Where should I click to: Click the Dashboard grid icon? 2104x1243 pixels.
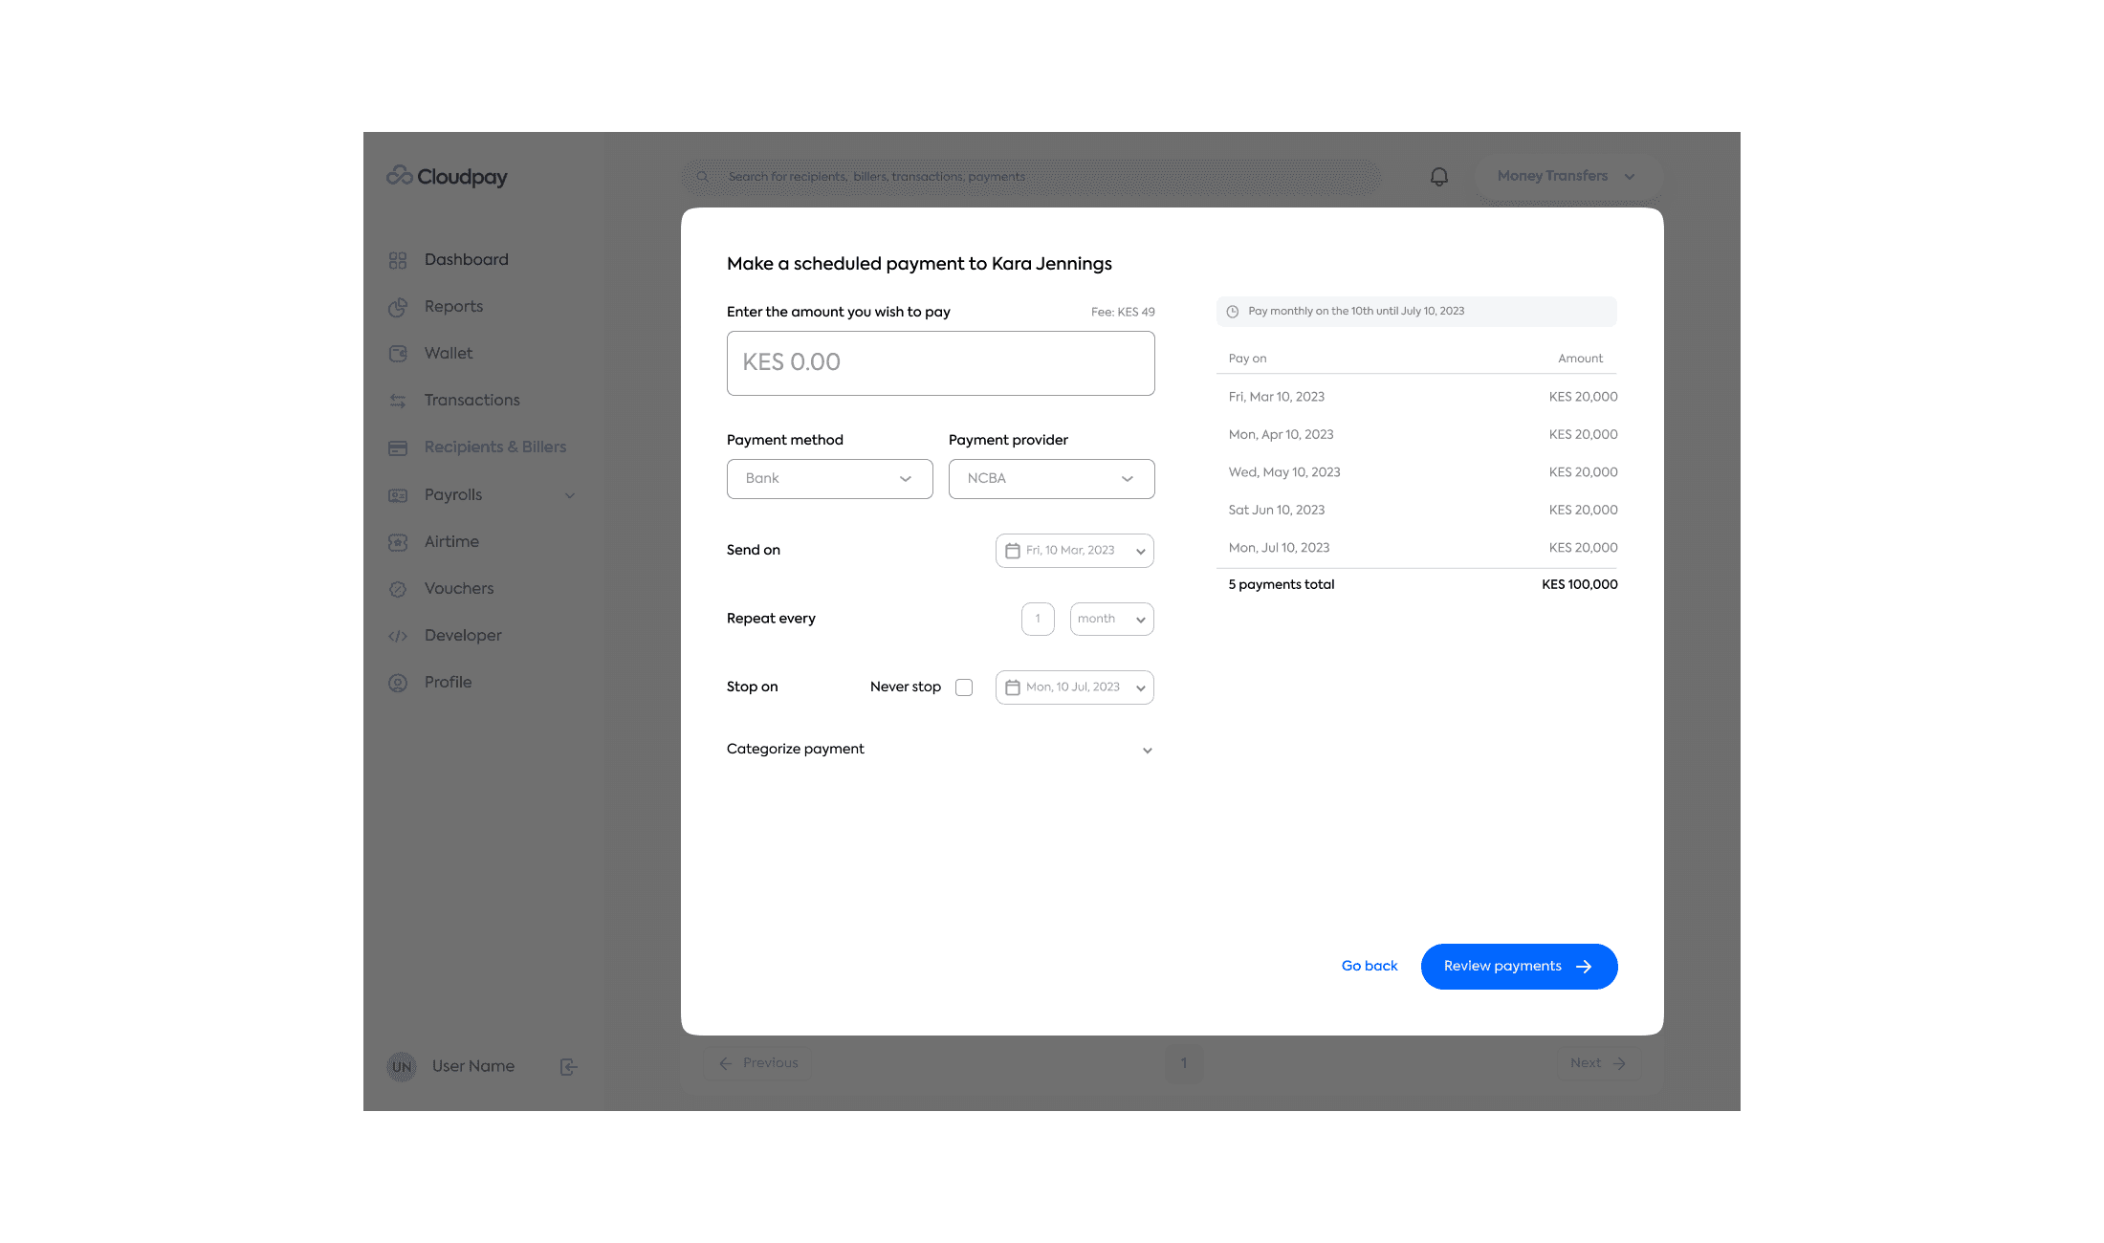pos(398,260)
